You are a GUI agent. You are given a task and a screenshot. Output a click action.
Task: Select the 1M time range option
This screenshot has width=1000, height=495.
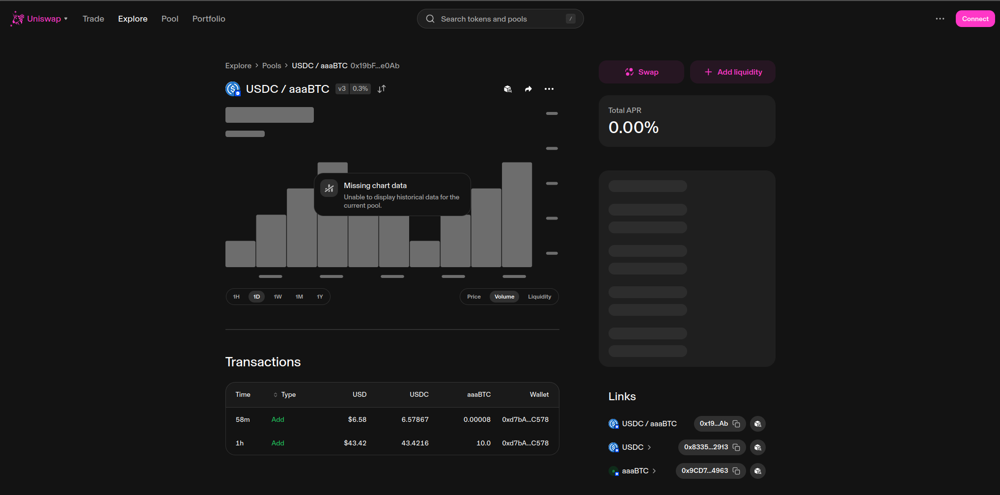tap(299, 297)
